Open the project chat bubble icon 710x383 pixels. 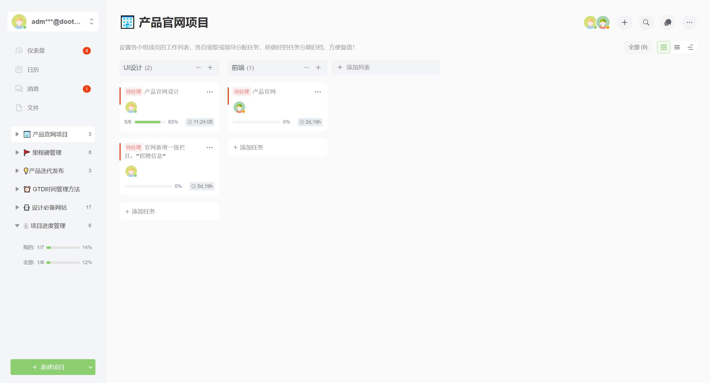668,22
